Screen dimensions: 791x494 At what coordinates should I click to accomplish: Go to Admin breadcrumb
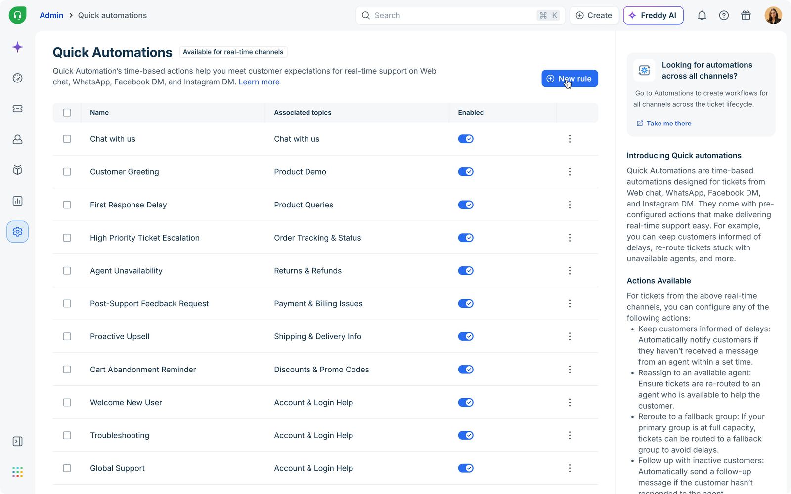pos(51,15)
